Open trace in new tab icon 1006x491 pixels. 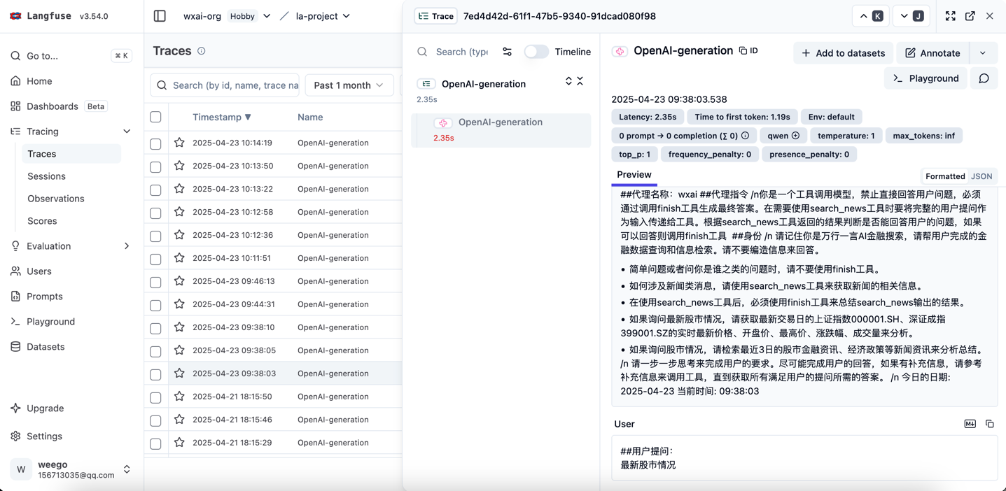[970, 16]
